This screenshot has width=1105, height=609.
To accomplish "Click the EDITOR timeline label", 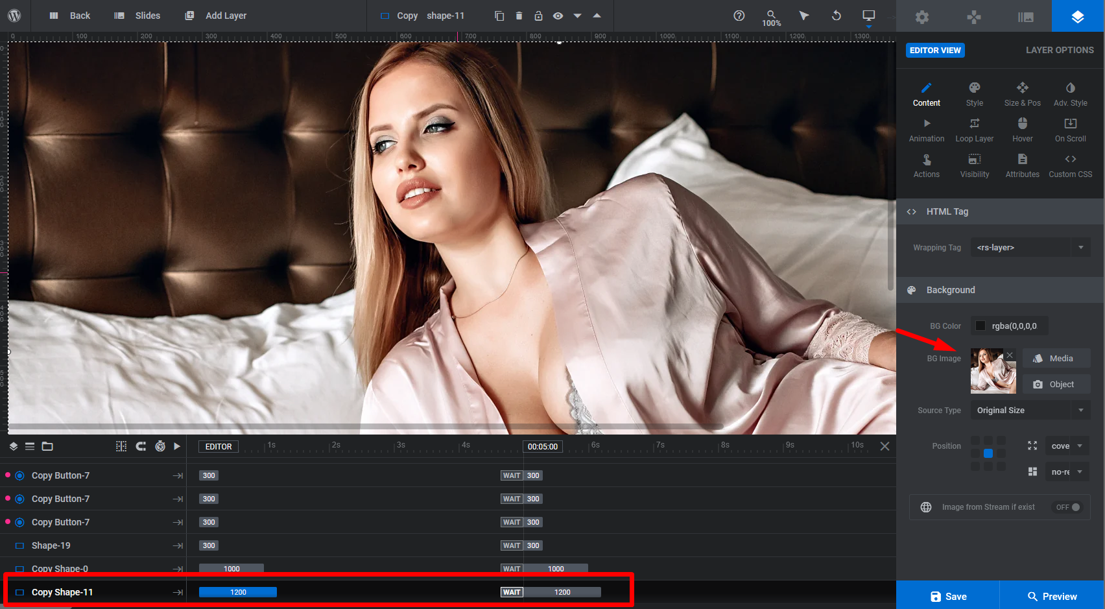I will (219, 446).
